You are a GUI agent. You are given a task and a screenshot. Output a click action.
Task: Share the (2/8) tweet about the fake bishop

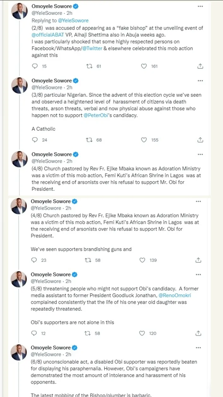click(x=200, y=66)
